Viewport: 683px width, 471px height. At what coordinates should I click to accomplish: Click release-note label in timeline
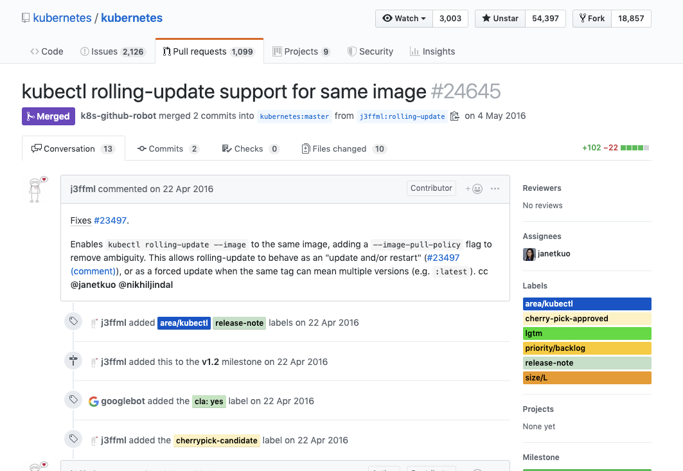(x=239, y=323)
